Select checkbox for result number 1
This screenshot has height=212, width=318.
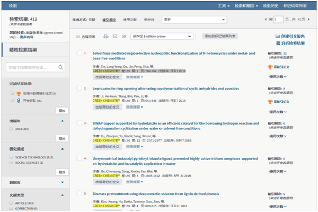(x=79, y=53)
